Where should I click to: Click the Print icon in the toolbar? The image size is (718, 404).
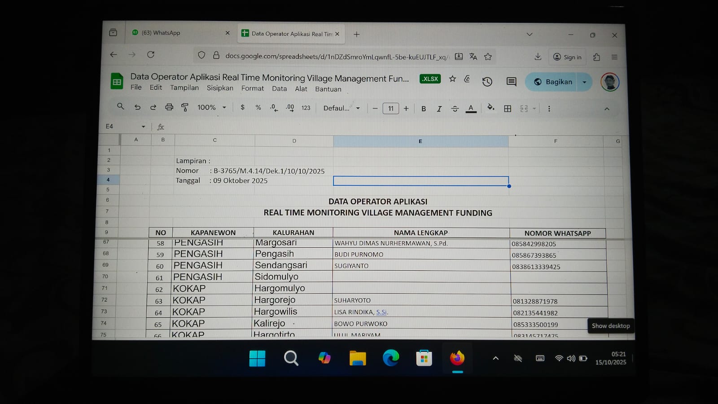pyautogui.click(x=169, y=107)
